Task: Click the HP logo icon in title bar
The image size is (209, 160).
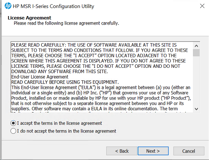Action: 8,6
